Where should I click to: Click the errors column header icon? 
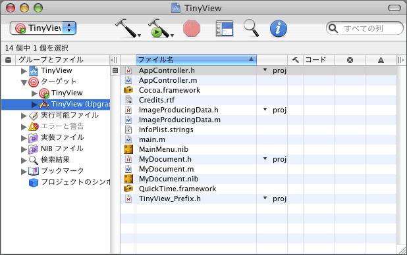pyautogui.click(x=350, y=60)
